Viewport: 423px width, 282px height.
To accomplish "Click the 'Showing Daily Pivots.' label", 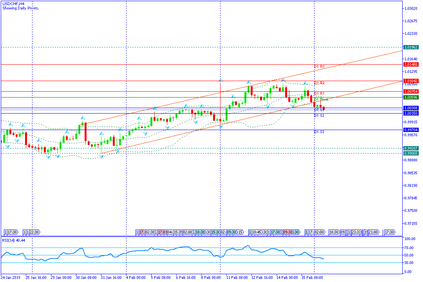I will [21, 8].
